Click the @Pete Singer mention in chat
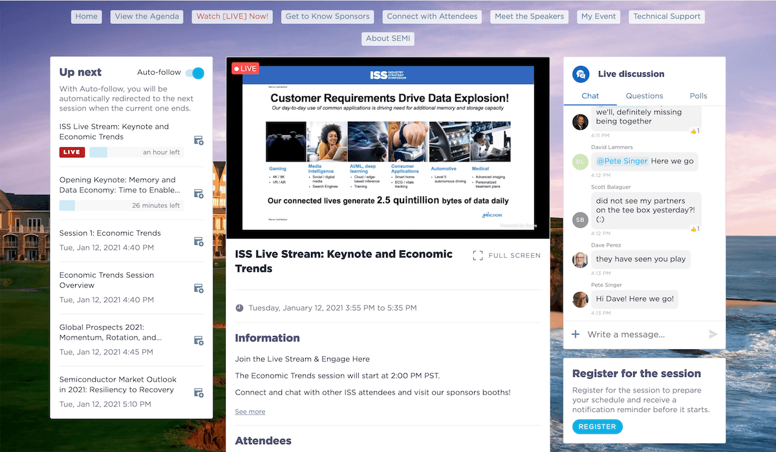The width and height of the screenshot is (776, 452). click(x=621, y=161)
